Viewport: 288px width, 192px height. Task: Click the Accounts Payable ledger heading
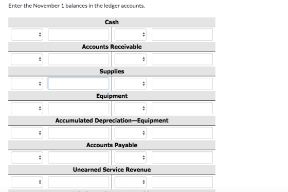[112, 145]
